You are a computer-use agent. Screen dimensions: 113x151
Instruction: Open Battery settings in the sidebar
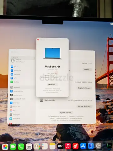pyautogui.click(x=15, y=82)
